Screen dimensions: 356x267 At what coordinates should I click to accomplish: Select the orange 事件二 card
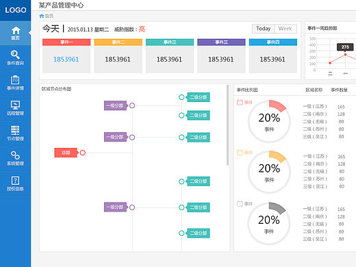[118, 56]
